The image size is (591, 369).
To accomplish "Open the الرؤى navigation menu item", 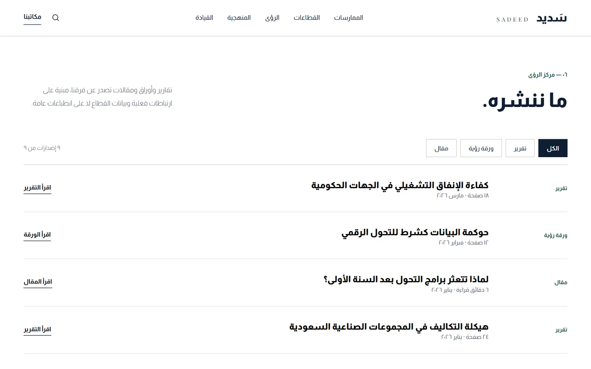I will point(272,18).
